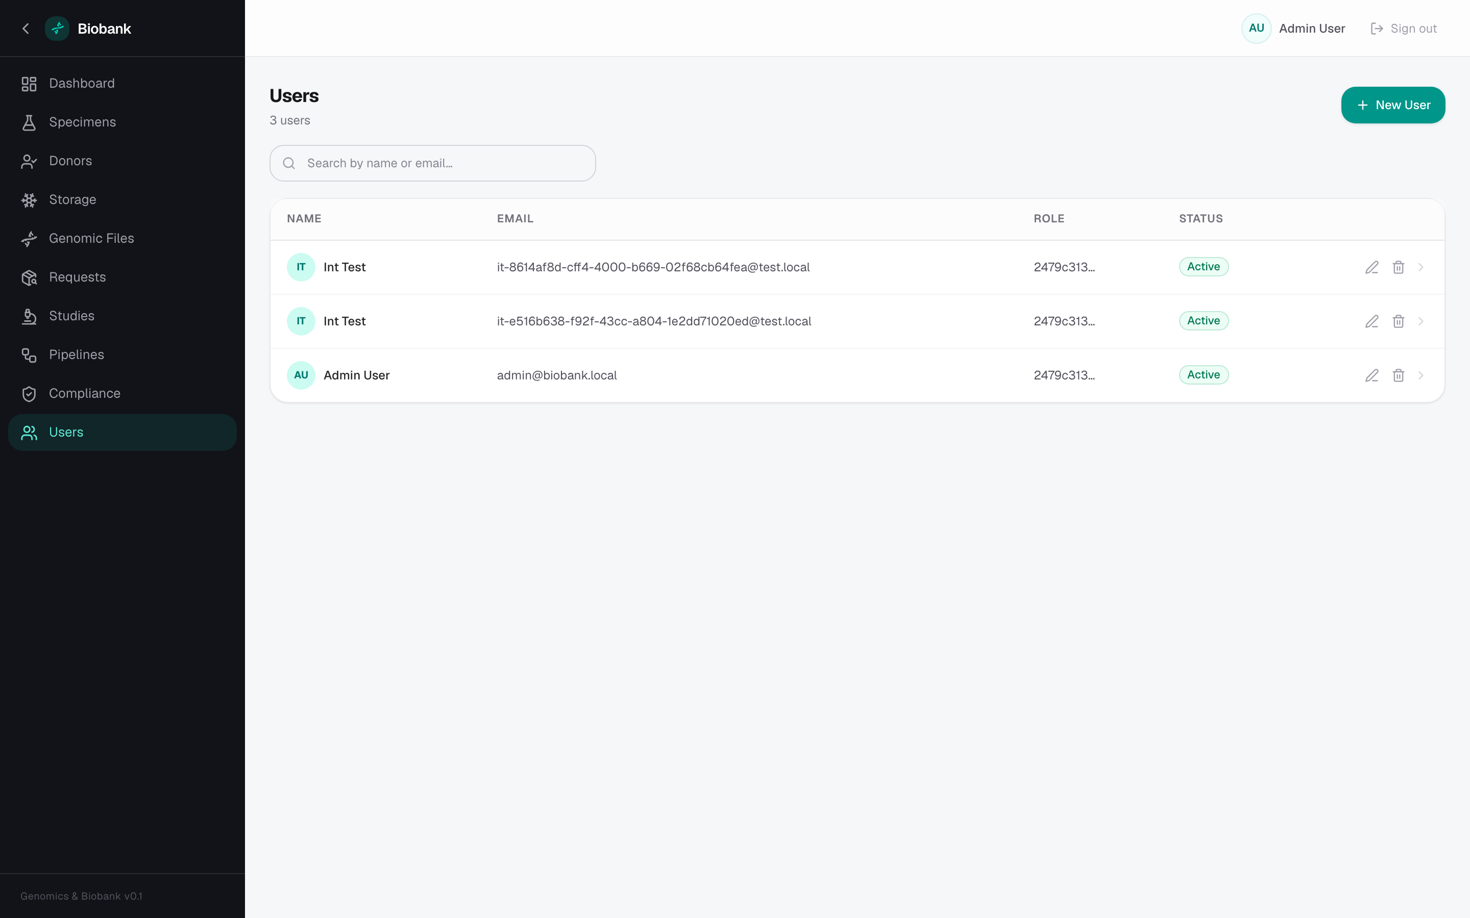Create a New User
Image resolution: width=1470 pixels, height=918 pixels.
pyautogui.click(x=1393, y=105)
